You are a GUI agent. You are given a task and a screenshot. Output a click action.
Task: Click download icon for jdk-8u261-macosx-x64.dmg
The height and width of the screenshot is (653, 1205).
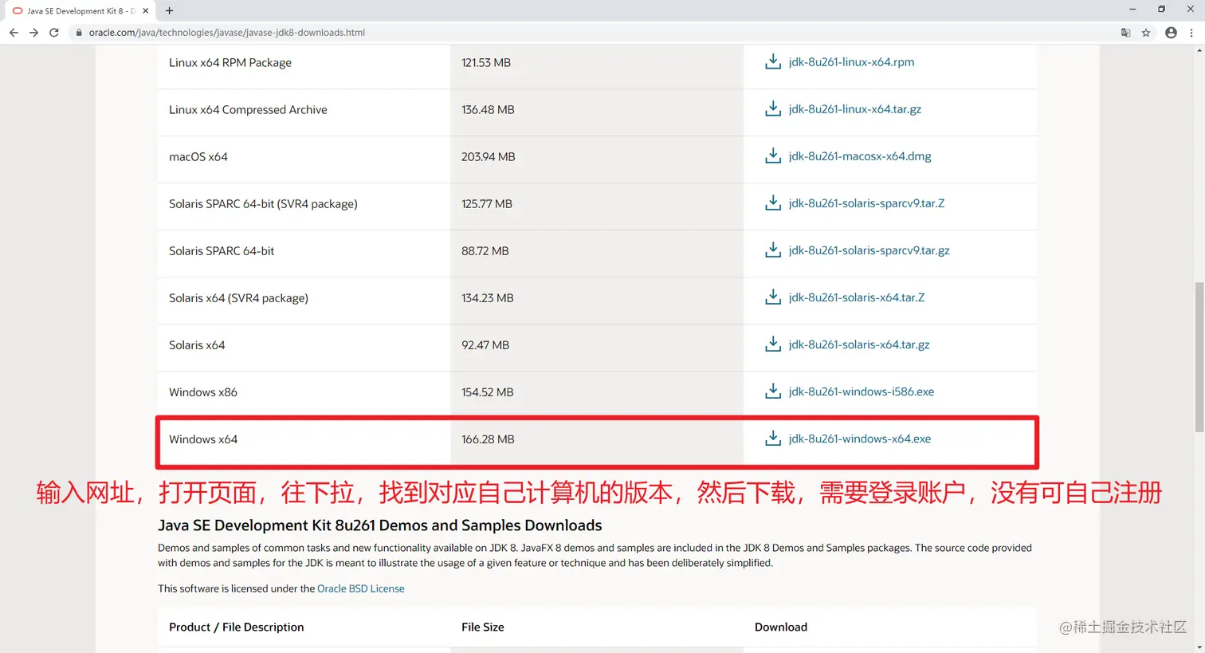(772, 156)
